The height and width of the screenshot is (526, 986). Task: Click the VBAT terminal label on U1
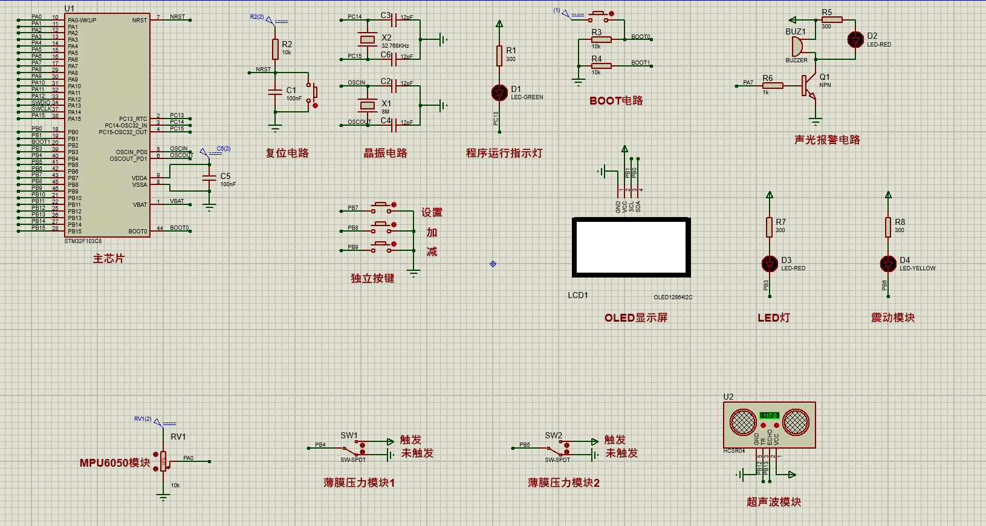click(177, 201)
